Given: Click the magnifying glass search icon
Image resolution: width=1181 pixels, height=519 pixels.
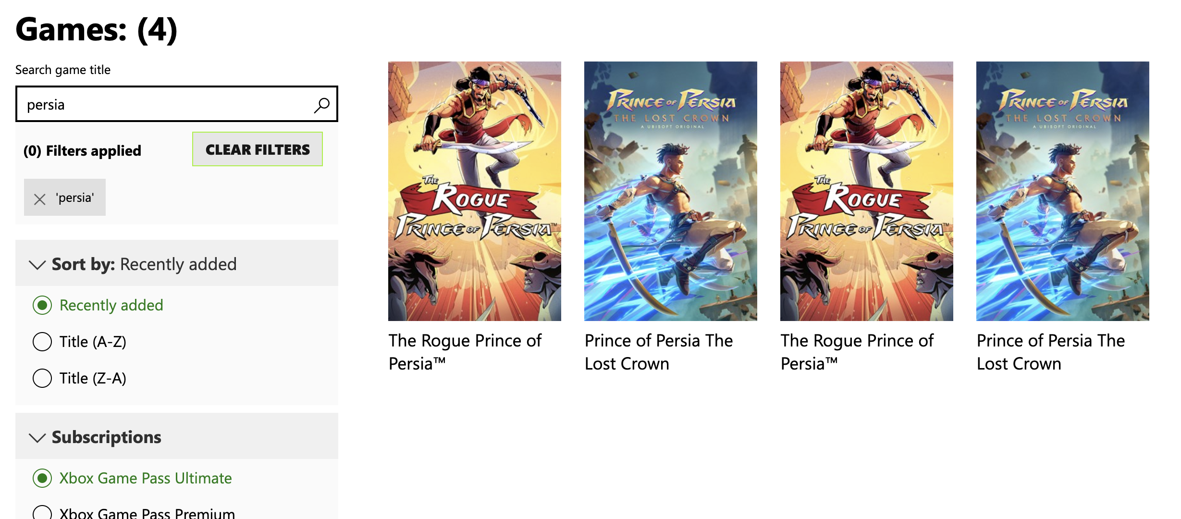Looking at the screenshot, I should pos(321,105).
